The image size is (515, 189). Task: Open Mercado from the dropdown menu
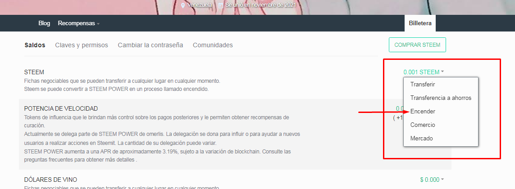tap(421, 139)
